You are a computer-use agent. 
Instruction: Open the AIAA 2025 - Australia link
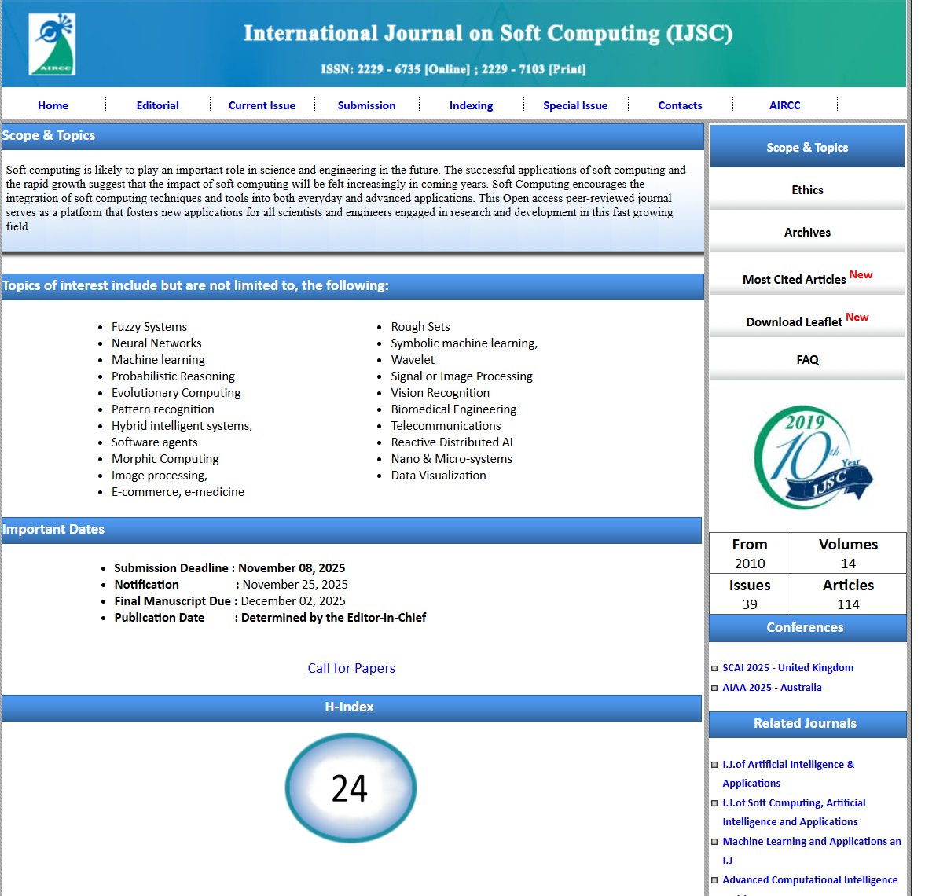click(x=772, y=687)
